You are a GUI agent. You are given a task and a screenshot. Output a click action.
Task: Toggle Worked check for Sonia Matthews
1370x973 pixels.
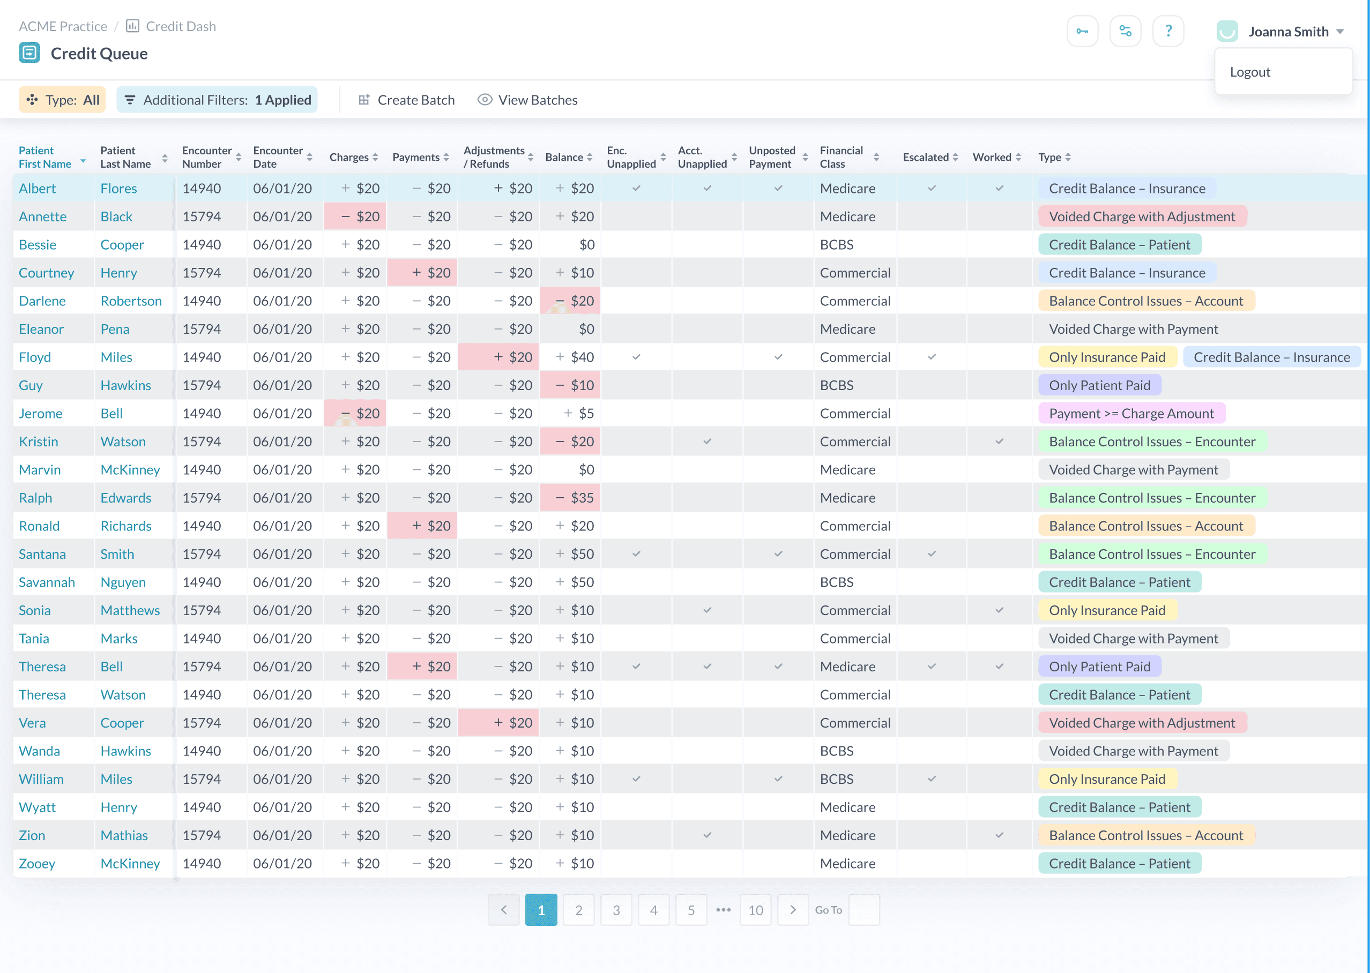pos(999,610)
